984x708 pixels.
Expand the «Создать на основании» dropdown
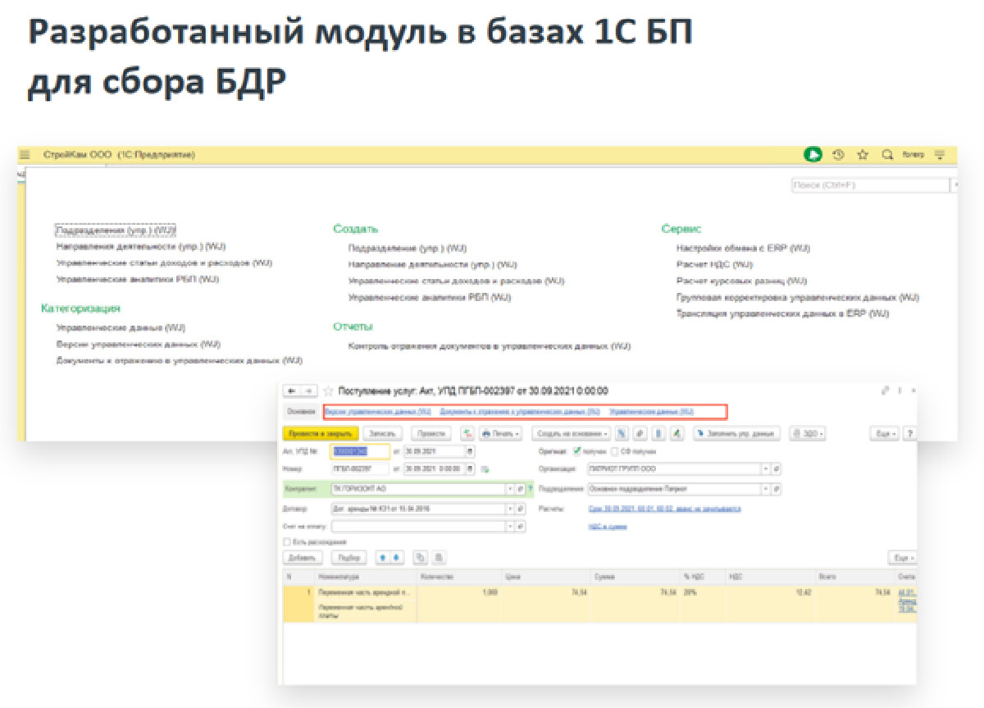[572, 433]
